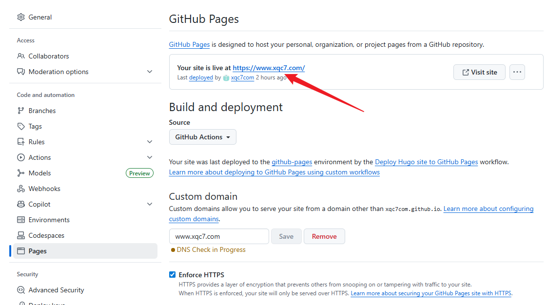Viewport: 547px width, 305px height.
Task: Expand the Rules sidebar section
Action: 149,142
